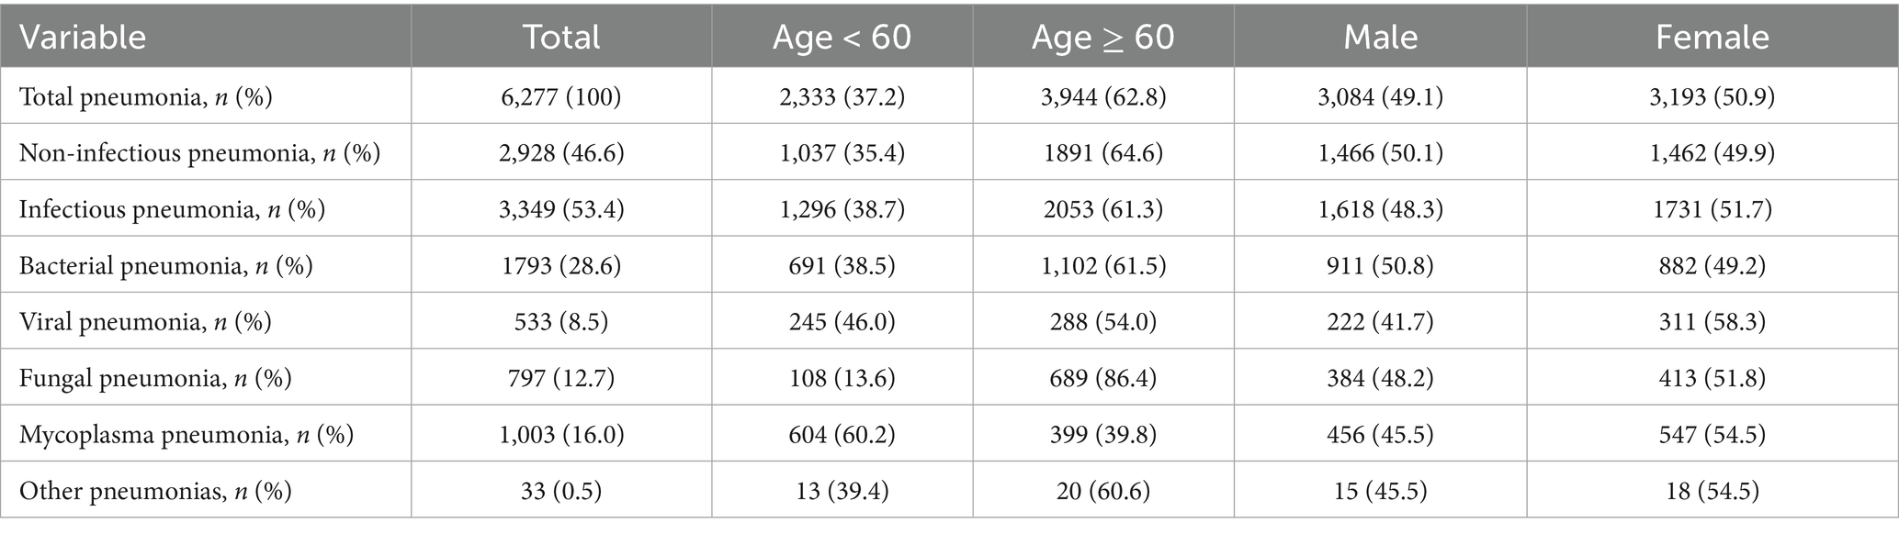Select the Age < 60 column header
This screenshot has height=534, width=1899.
coord(842,37)
